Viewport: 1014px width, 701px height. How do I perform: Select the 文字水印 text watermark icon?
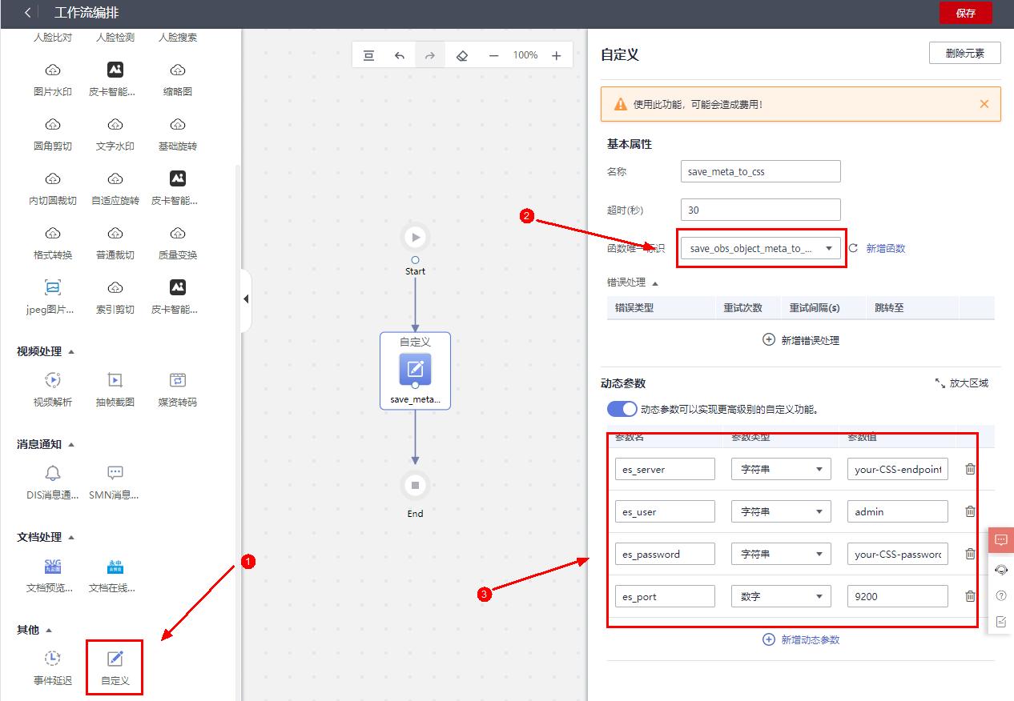(x=114, y=124)
